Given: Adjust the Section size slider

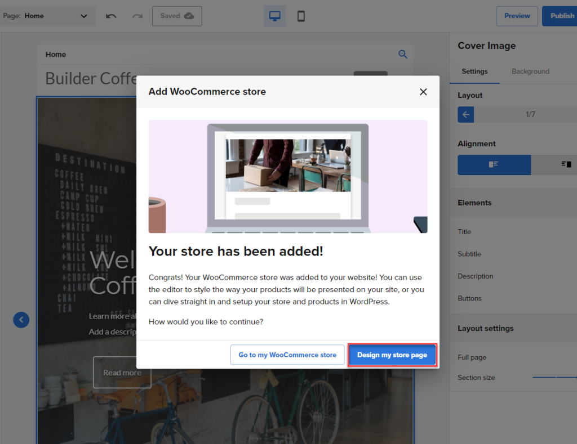Looking at the screenshot, I should tap(554, 377).
